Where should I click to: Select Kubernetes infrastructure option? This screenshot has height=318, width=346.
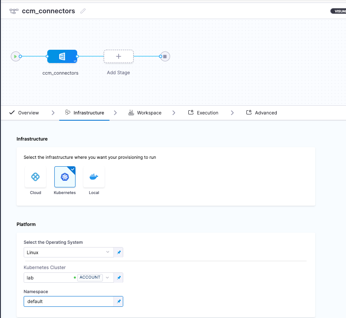coord(65,177)
